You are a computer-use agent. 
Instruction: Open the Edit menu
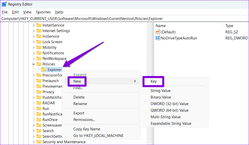click(15, 12)
